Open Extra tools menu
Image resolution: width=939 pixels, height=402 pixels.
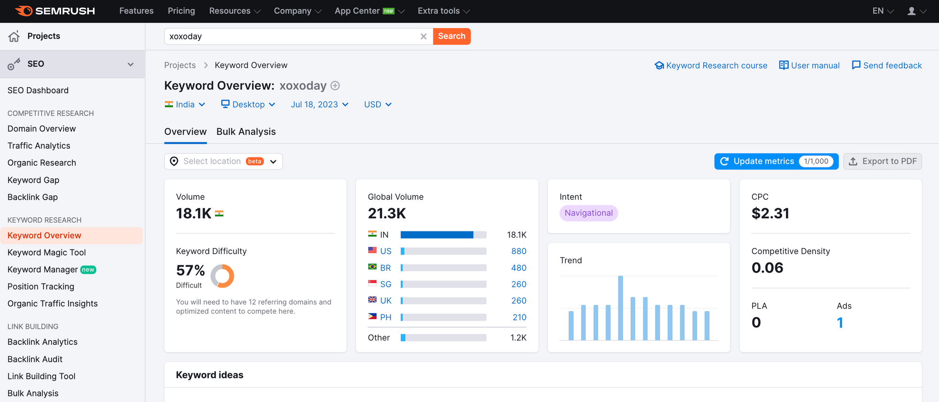pos(444,11)
